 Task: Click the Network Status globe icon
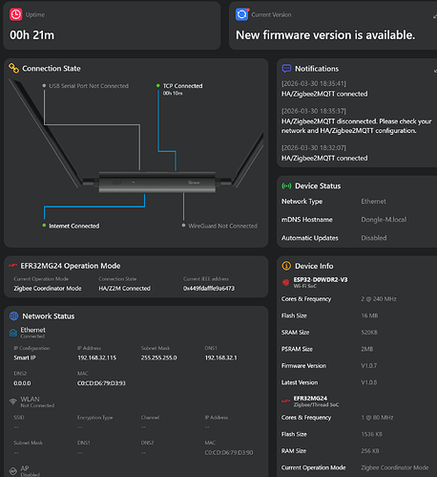[13, 315]
